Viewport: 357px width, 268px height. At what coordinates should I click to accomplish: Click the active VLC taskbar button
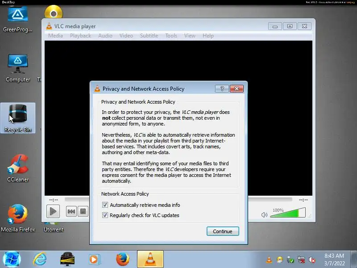click(150, 260)
